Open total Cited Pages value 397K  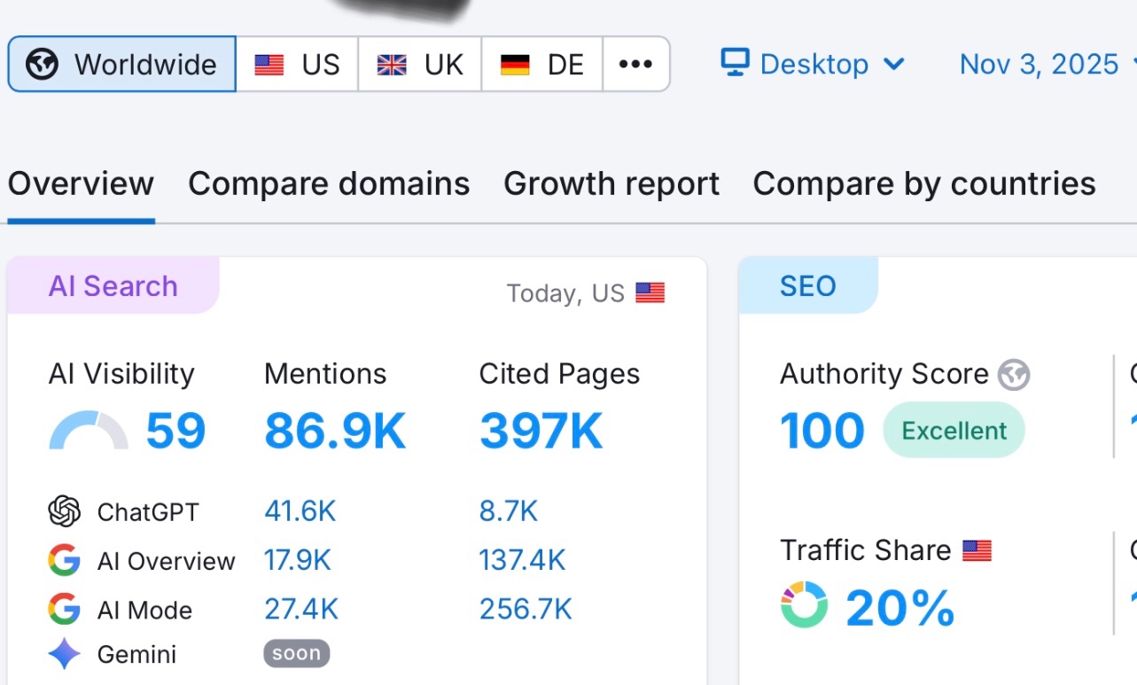[x=541, y=431]
